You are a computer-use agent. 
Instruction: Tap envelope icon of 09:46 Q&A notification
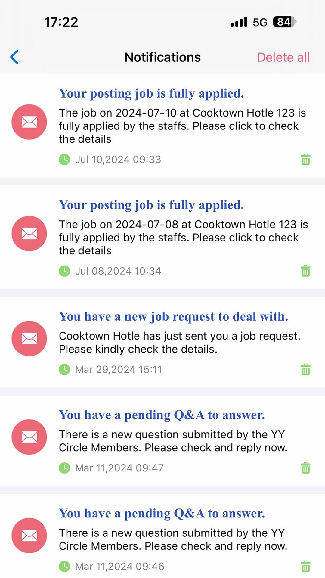click(x=29, y=535)
